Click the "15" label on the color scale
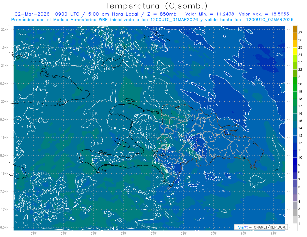The height and width of the screenshot is (237, 307). 300,121
